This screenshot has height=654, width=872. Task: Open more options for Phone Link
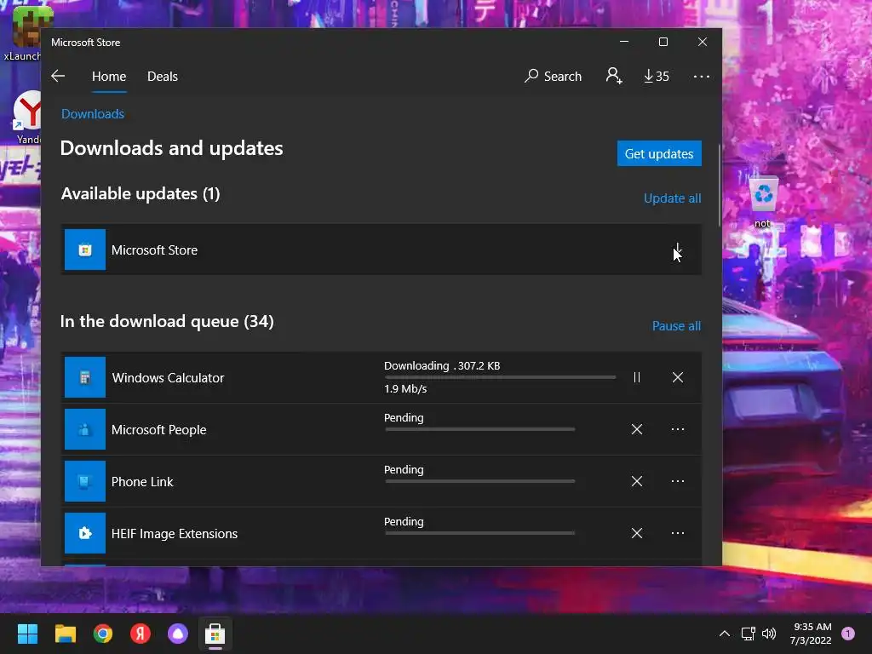[x=677, y=481]
